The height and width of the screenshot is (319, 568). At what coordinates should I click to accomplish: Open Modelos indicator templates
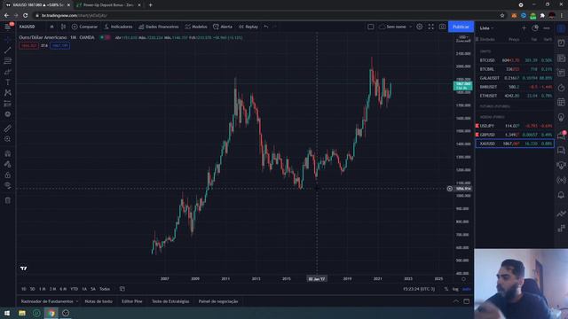(196, 27)
